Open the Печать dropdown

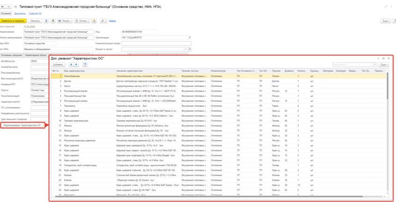pos(65,21)
